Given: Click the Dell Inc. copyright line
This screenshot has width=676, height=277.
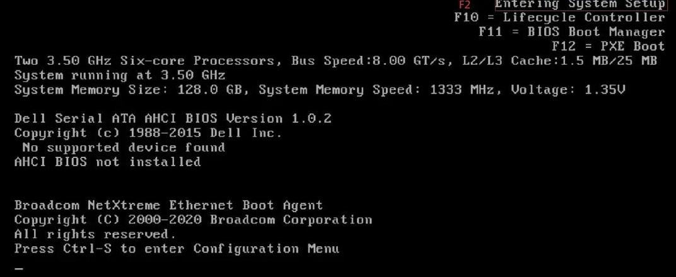Looking at the screenshot, I should point(148,133).
